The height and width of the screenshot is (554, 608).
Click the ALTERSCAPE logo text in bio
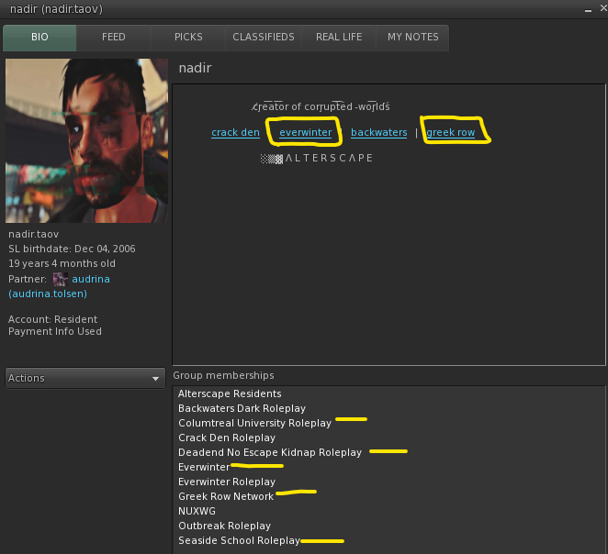click(317, 159)
